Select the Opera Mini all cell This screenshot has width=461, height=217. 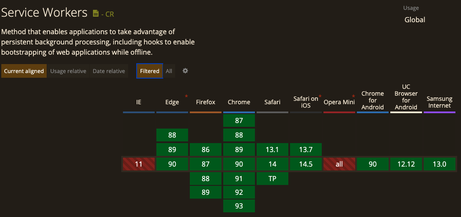(x=339, y=164)
